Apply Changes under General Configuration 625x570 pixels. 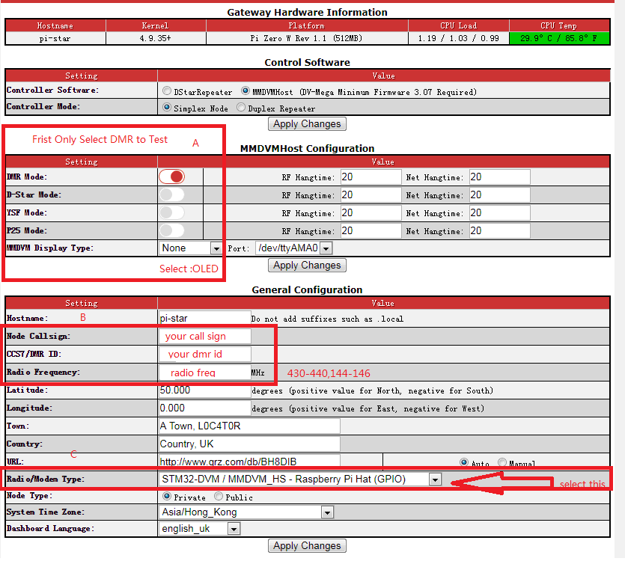coord(307,546)
